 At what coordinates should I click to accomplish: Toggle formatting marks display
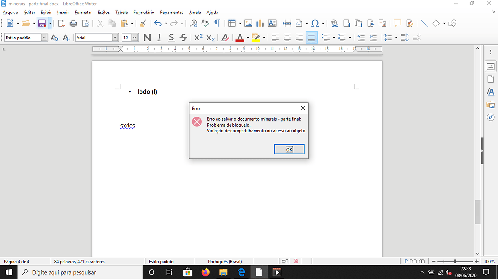pos(217,23)
